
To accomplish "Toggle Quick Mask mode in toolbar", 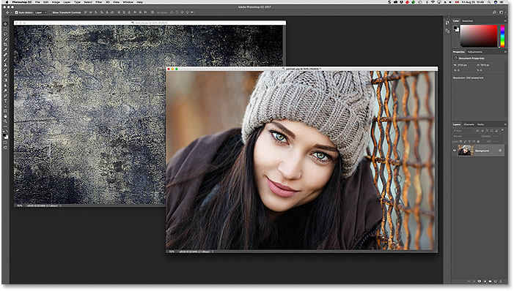I will coord(5,142).
